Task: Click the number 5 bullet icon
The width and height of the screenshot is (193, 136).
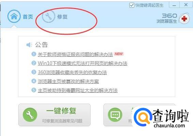Action: [x=34, y=90]
